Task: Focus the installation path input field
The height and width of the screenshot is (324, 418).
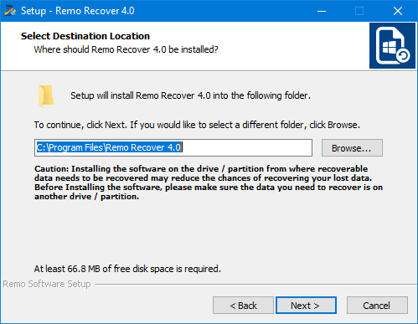Action: 173,147
